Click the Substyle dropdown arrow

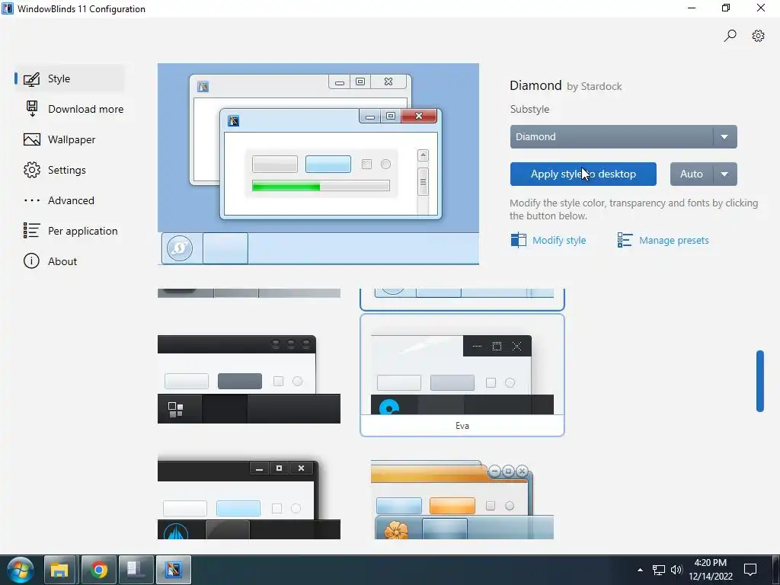[725, 137]
